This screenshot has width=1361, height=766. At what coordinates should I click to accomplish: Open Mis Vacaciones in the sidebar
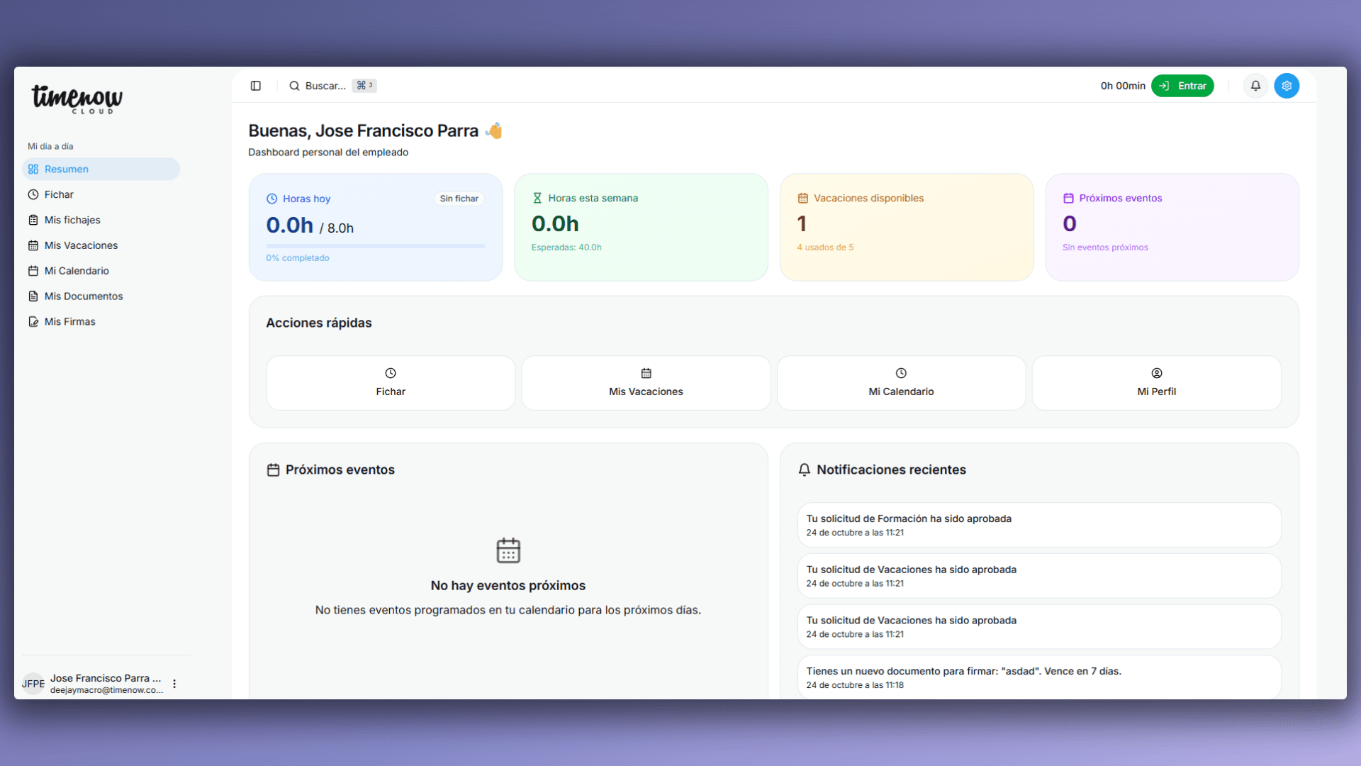[80, 245]
